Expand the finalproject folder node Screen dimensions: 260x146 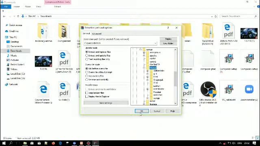point(147,80)
